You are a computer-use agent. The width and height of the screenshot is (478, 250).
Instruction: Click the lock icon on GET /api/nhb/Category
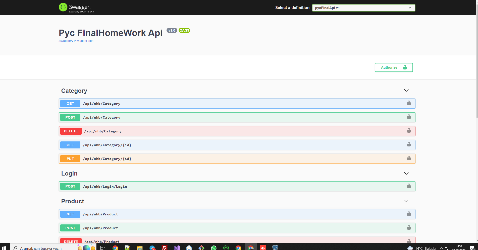tap(409, 103)
